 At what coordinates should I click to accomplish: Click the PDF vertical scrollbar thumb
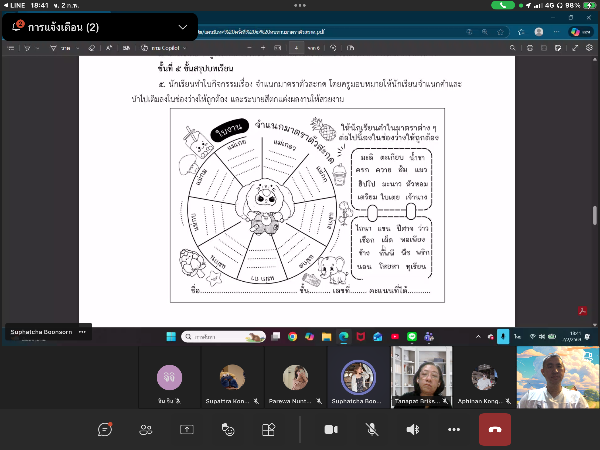[595, 215]
